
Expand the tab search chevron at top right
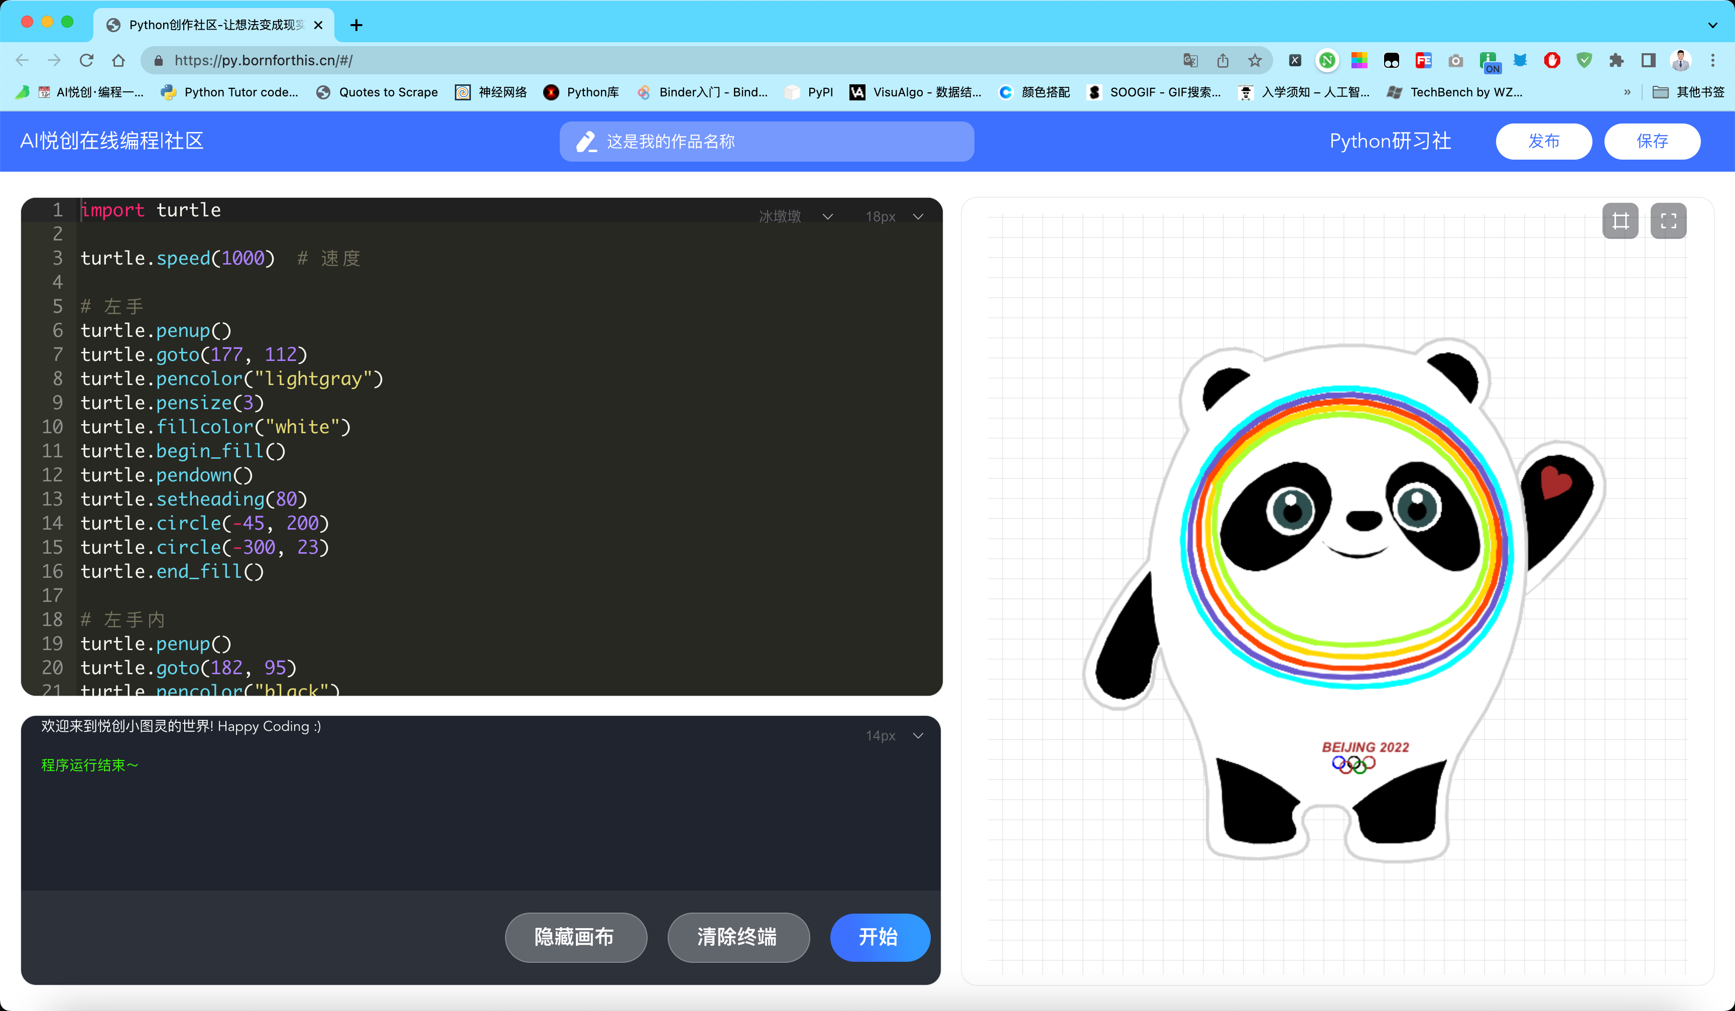[1712, 26]
